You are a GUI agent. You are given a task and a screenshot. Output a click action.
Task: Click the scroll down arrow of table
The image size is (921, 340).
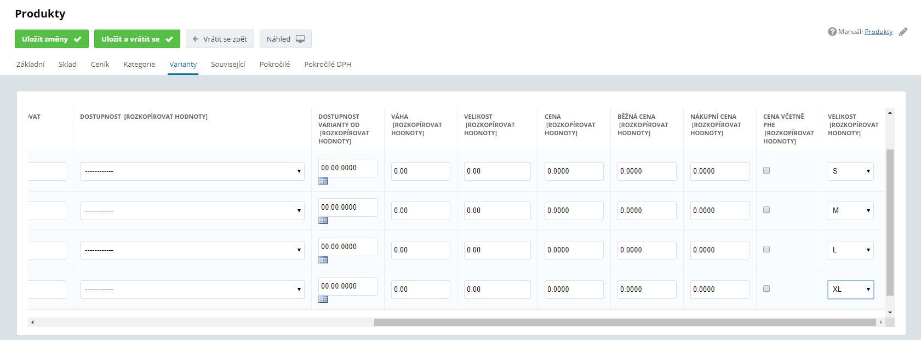click(890, 313)
